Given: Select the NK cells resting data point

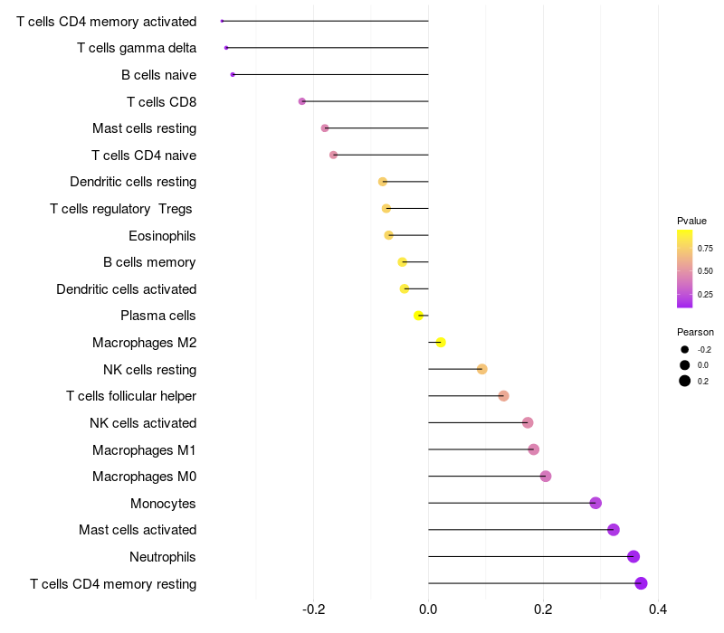Looking at the screenshot, I should tap(482, 369).
